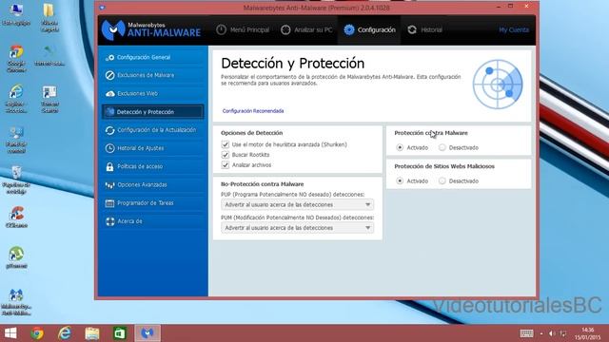609x342 pixels.
Task: Click the Malwarebytes Anti-Malware logo
Action: coord(151,29)
